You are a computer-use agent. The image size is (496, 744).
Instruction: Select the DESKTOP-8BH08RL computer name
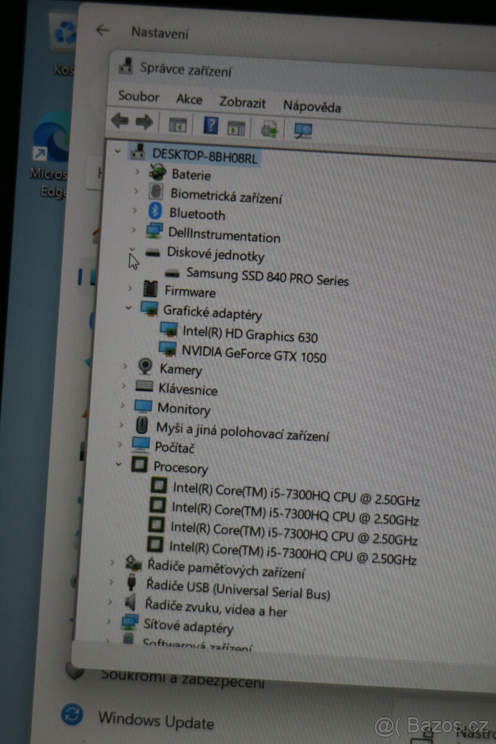[x=205, y=156]
